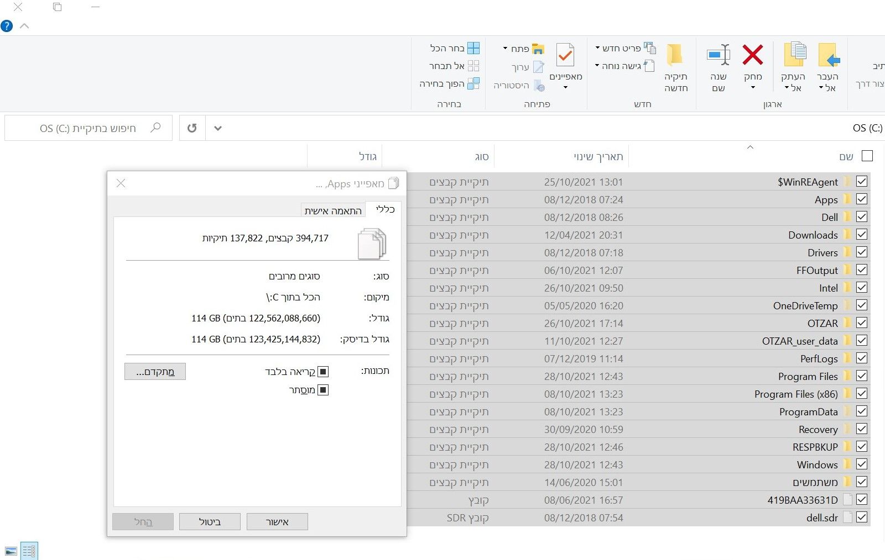This screenshot has height=560, width=885.
Task: Select the Program Files (x86) folder
Action: tap(638, 394)
